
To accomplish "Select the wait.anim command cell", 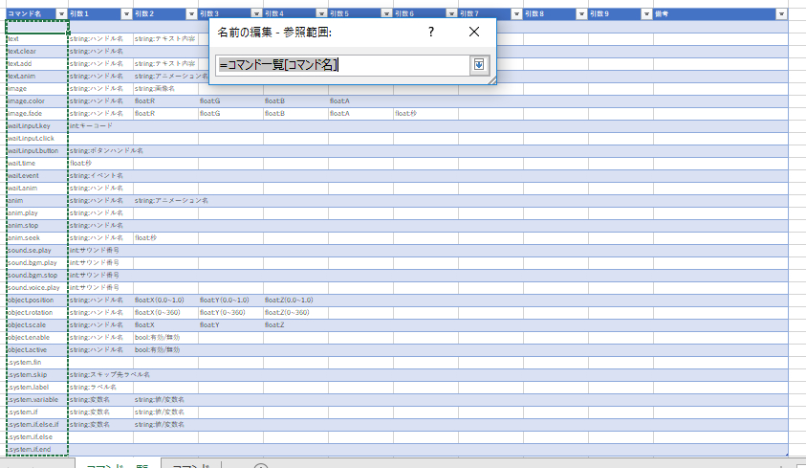I will (37, 189).
